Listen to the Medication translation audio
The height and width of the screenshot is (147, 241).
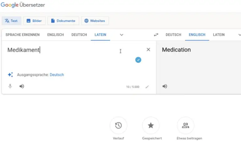click(165, 86)
